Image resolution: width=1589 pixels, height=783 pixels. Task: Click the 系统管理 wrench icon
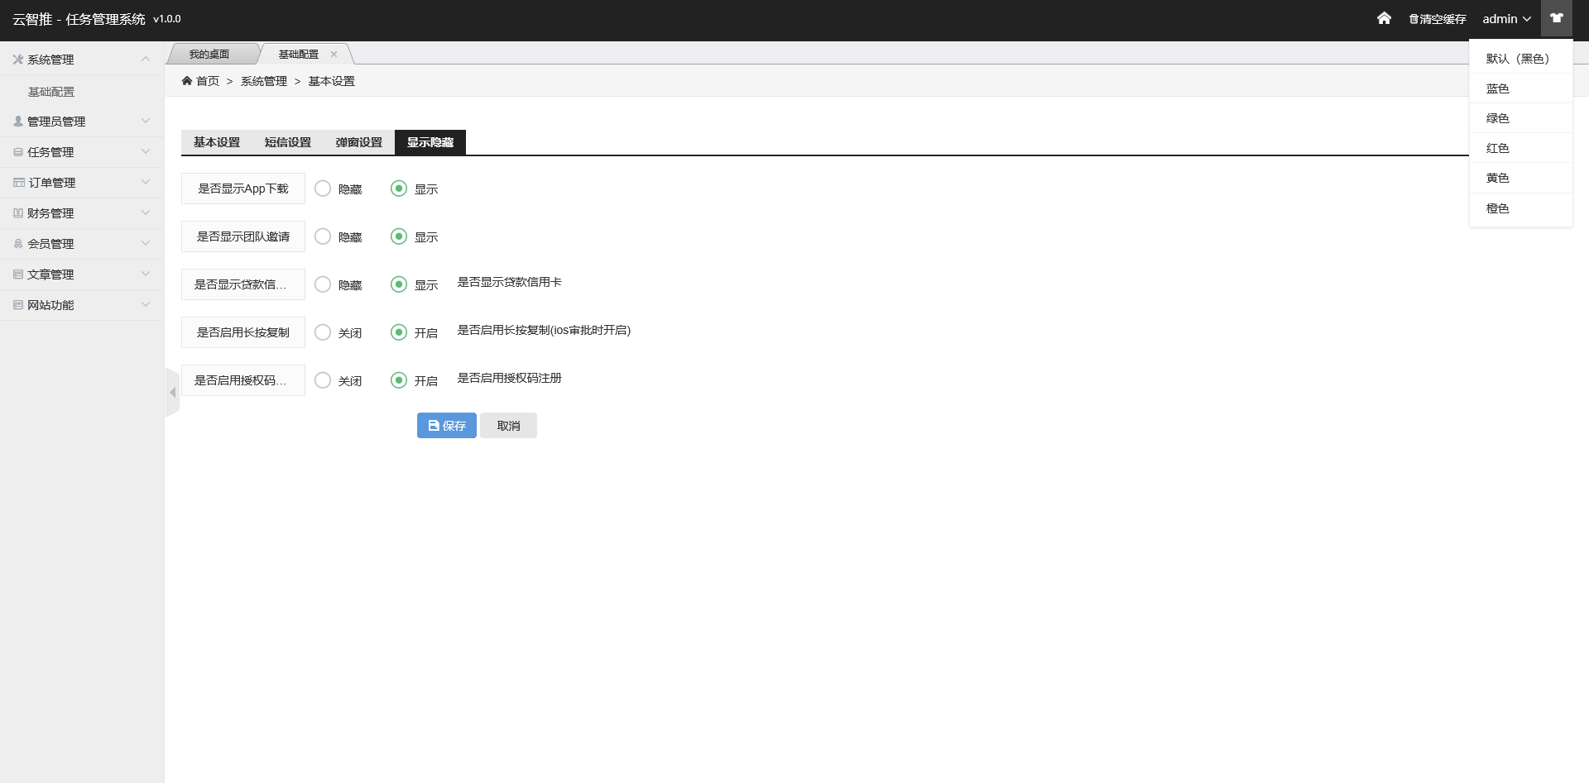click(x=17, y=60)
